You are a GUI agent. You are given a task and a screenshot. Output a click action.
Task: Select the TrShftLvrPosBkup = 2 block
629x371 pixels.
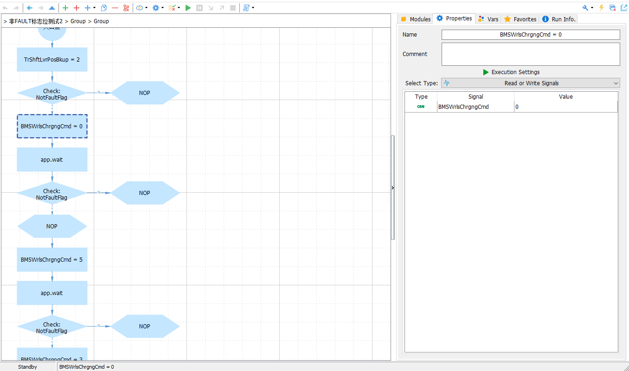[52, 60]
